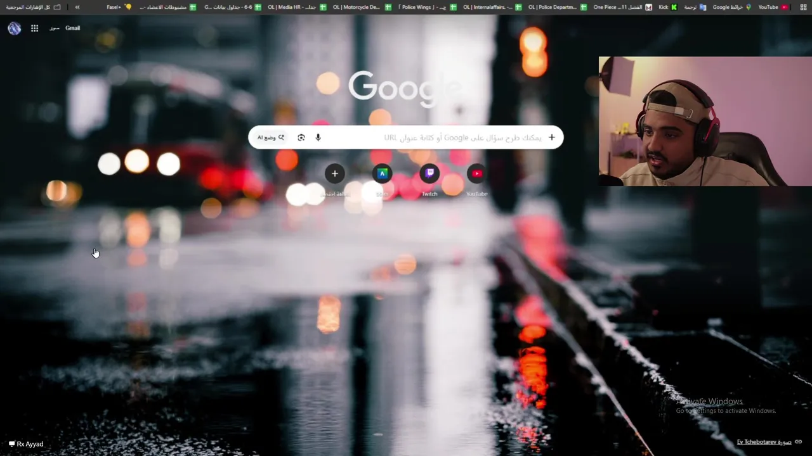Open the Fasel+ bookmark

(119, 7)
